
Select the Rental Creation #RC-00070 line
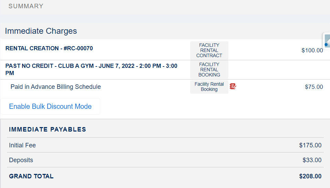coord(49,49)
